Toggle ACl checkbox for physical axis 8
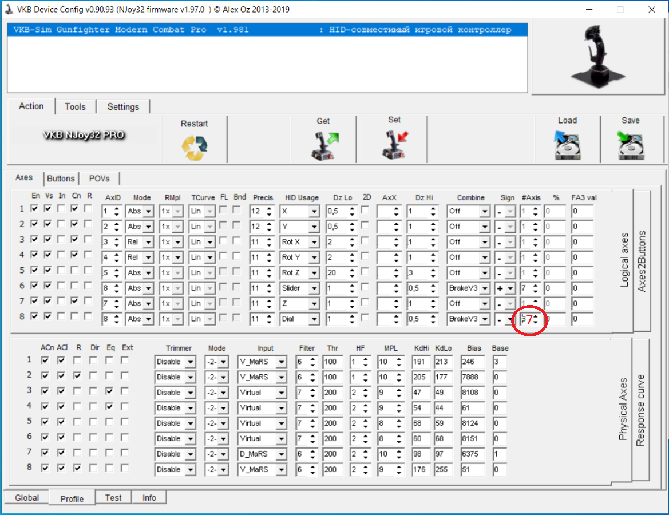669x515 pixels. pos(61,468)
